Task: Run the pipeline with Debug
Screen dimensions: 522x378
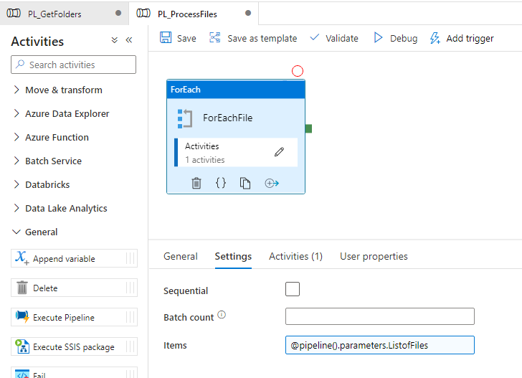Action: [395, 38]
